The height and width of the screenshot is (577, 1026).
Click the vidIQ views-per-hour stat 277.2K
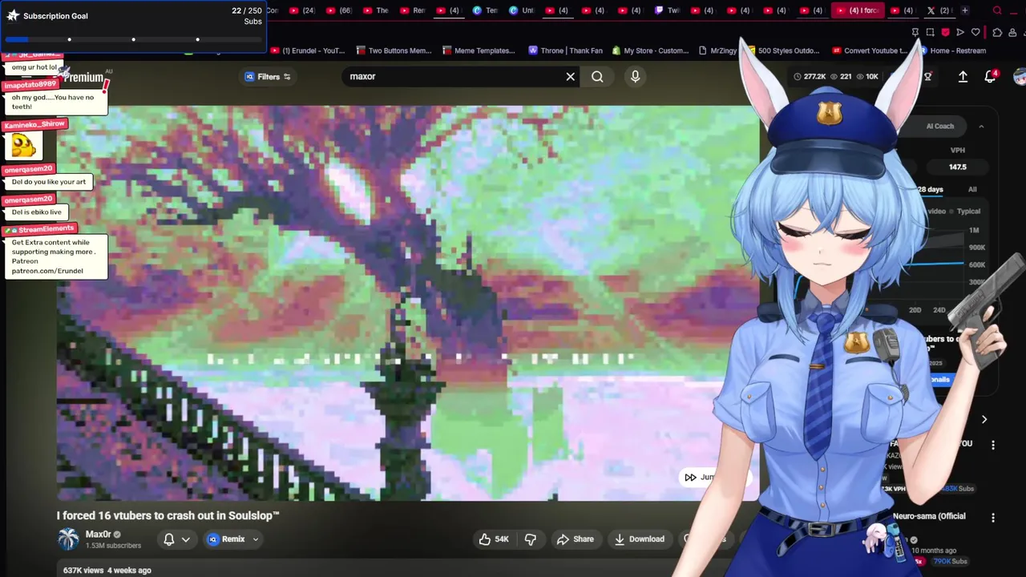(x=810, y=77)
